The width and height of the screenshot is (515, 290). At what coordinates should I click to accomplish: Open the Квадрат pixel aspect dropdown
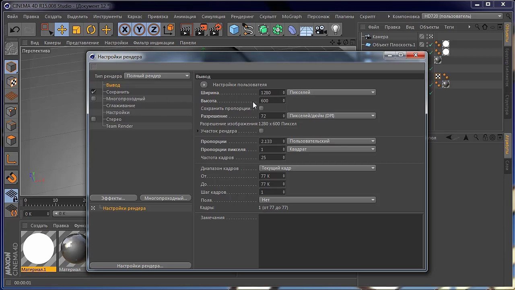(332, 149)
